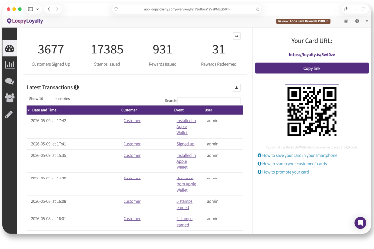374x249 pixels.
Task: Click the Copy link button
Action: tap(312, 68)
